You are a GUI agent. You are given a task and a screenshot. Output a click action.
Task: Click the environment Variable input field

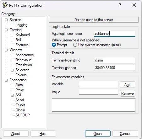[x=99, y=84]
